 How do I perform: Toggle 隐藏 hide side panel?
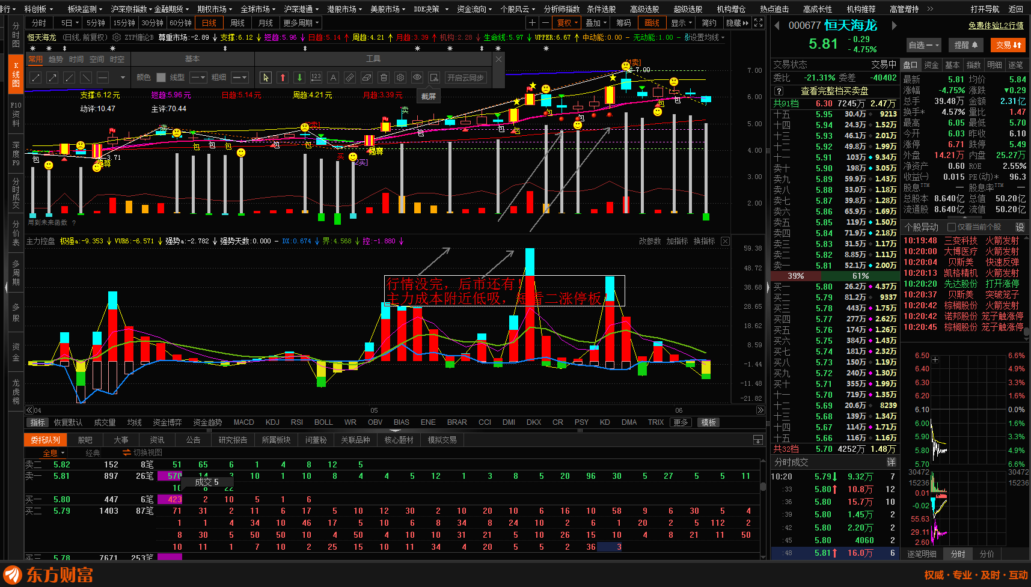pyautogui.click(x=737, y=23)
